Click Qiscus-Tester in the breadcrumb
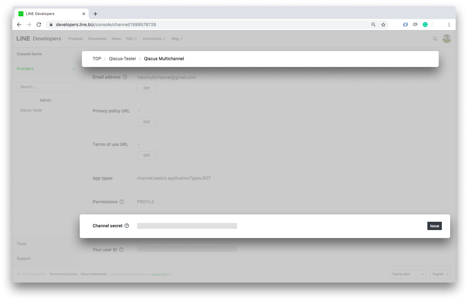The image size is (468, 301). (x=123, y=59)
